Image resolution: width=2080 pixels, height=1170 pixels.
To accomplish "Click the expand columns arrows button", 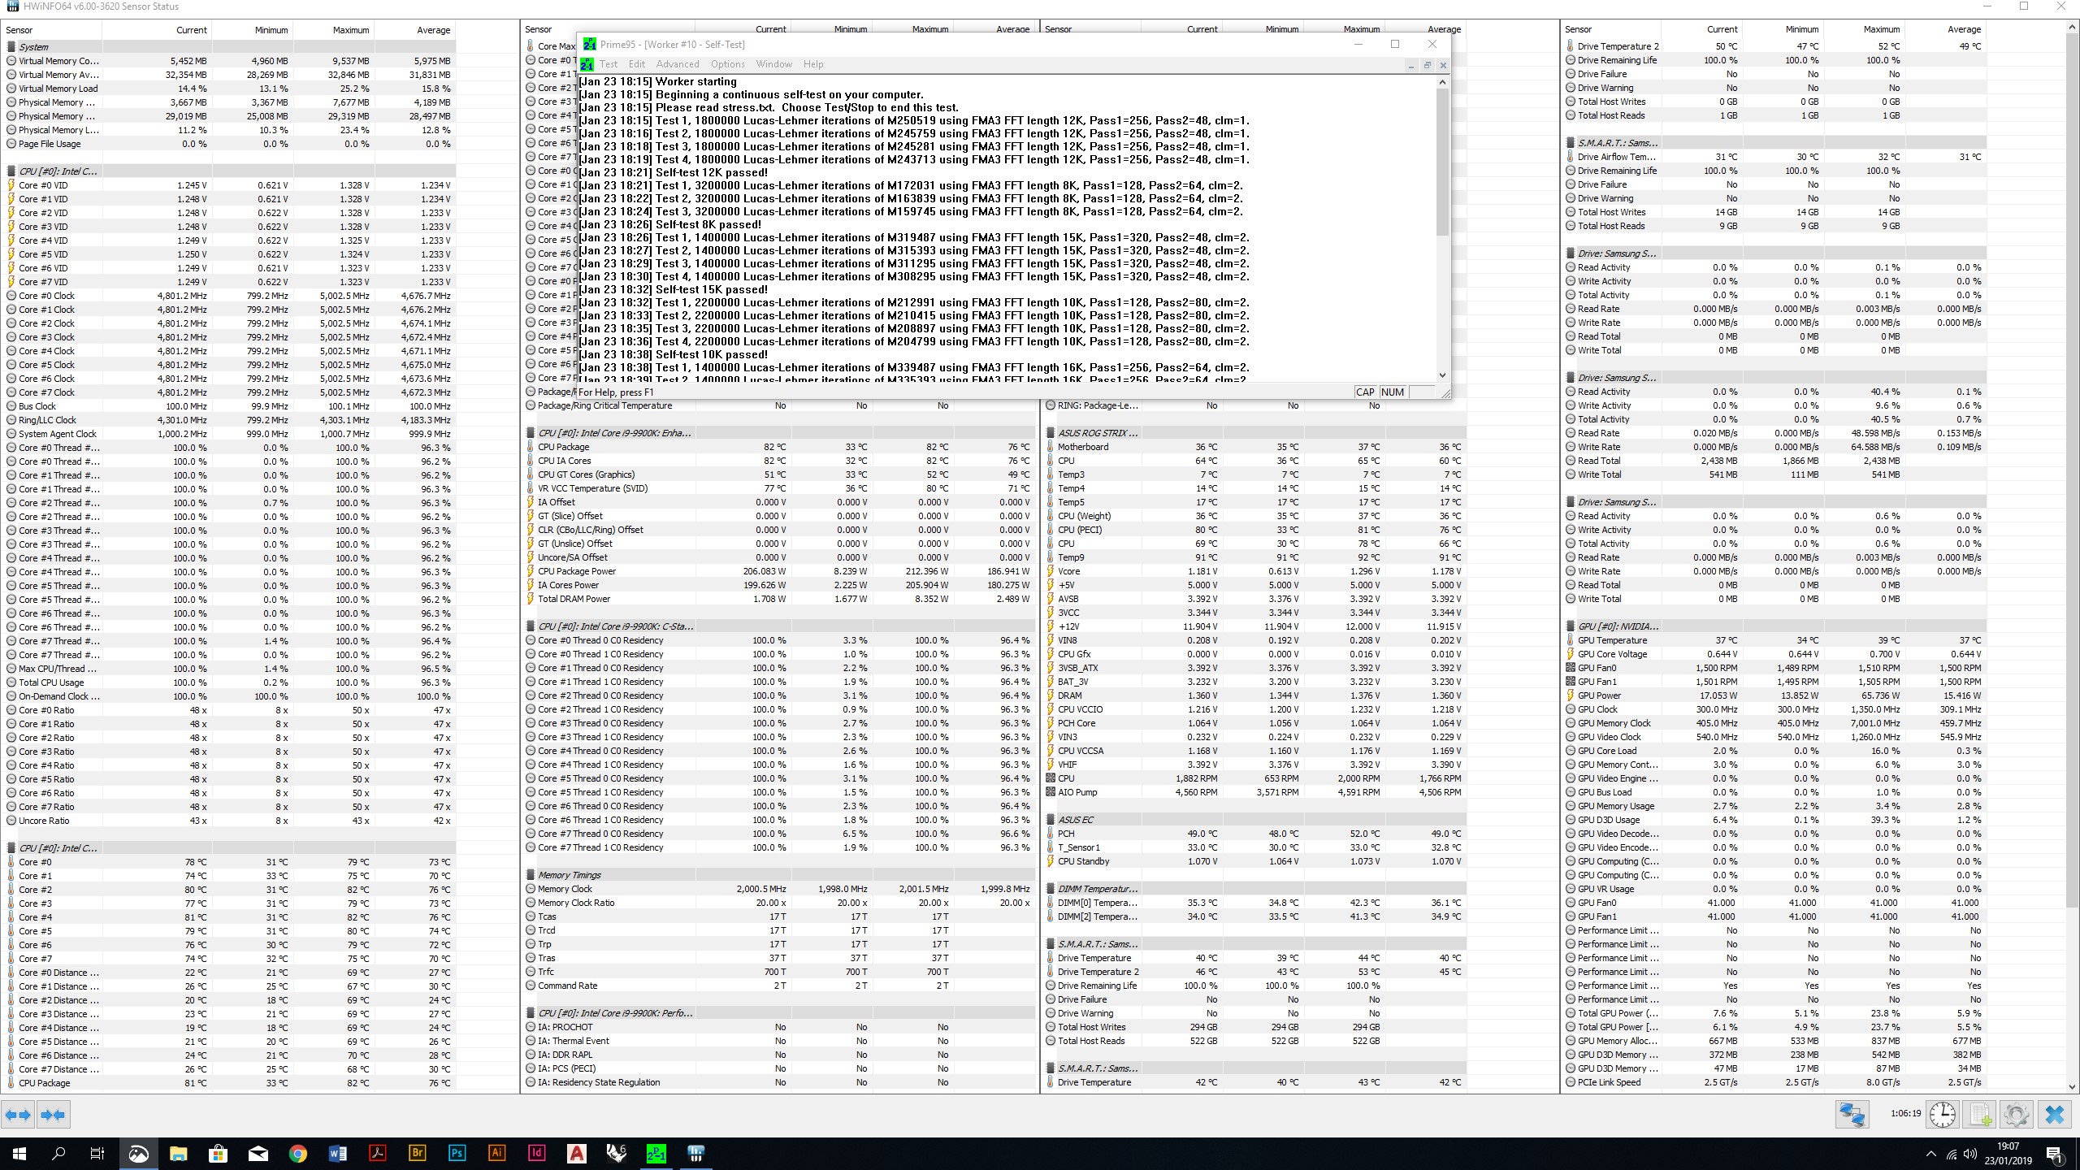I will click(x=18, y=1115).
